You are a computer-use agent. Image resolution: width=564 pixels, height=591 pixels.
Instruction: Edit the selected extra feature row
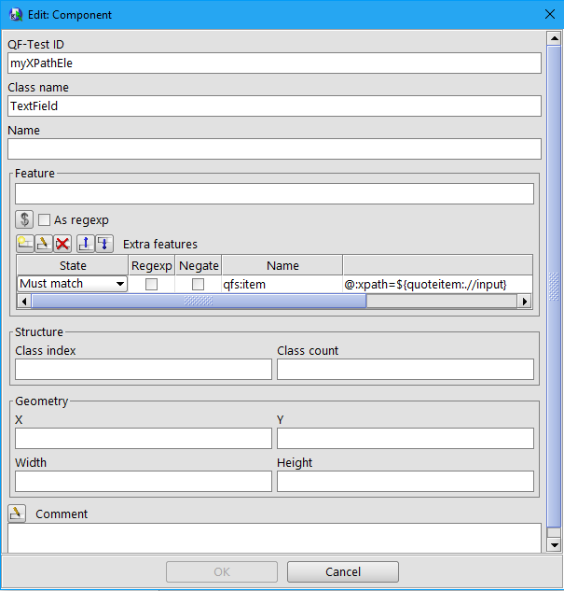click(44, 244)
